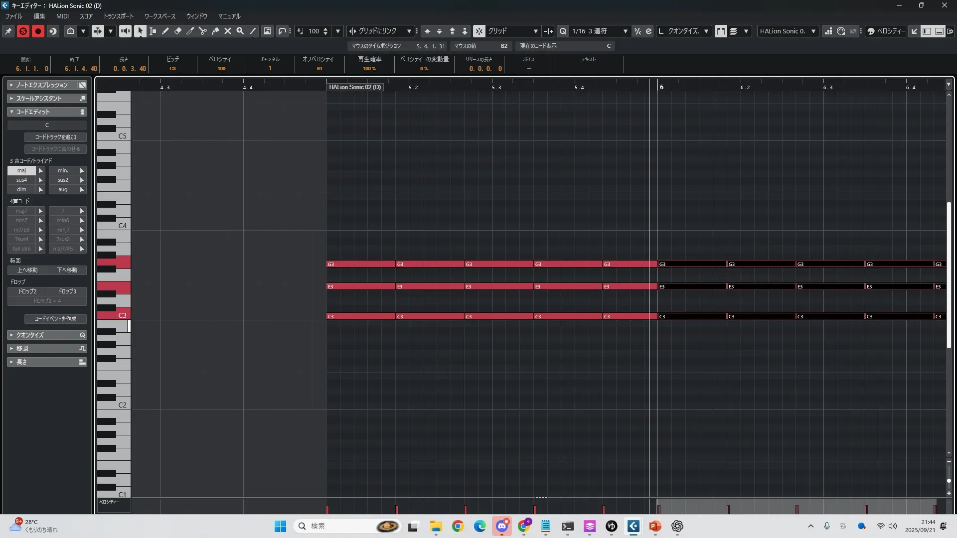Click the コードイベントを作成 button
Screen dimensions: 957x538
(x=55, y=319)
